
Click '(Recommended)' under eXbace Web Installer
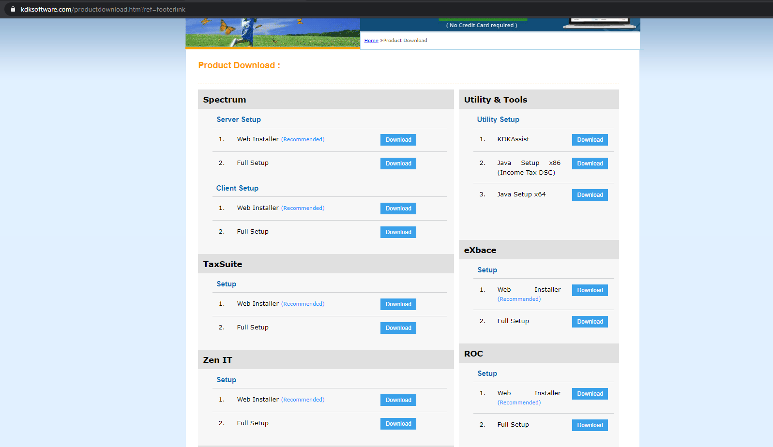coord(519,299)
